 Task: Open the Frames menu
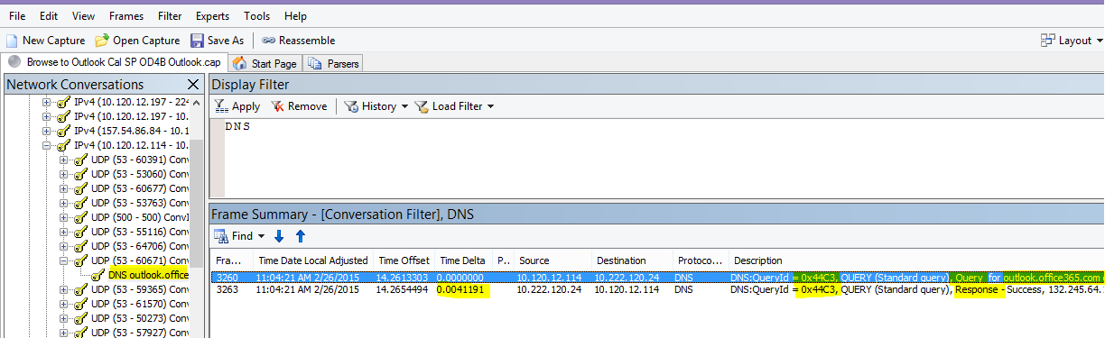point(126,16)
